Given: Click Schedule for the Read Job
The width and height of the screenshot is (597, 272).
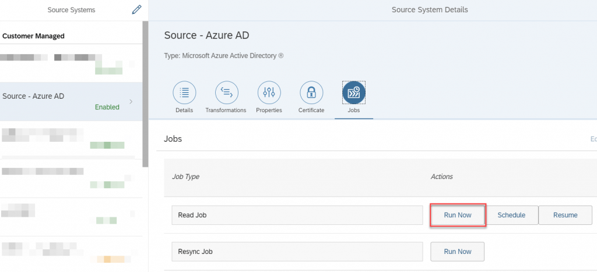Looking at the screenshot, I should tap(511, 215).
